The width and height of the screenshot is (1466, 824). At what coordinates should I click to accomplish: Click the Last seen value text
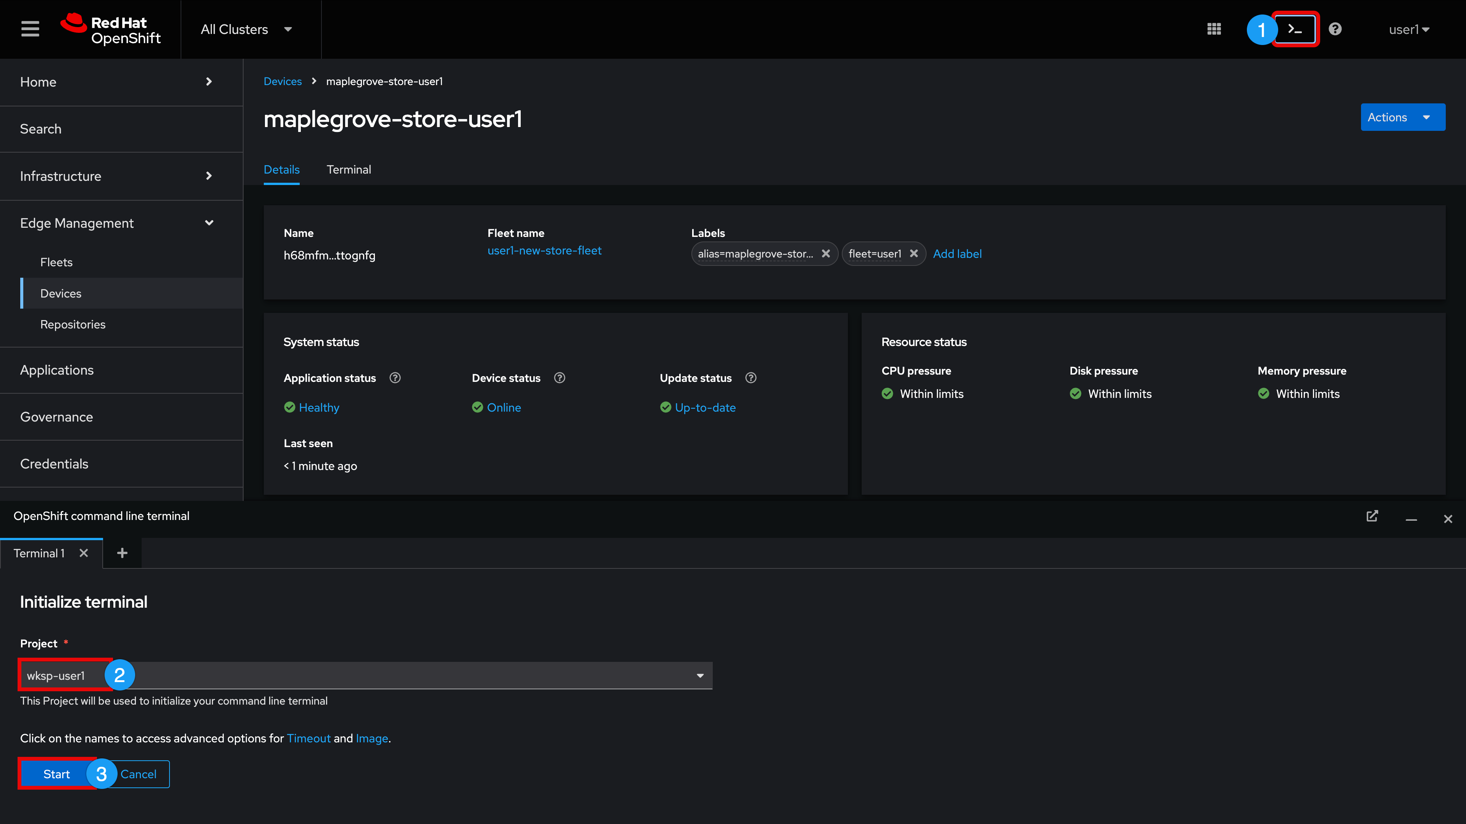point(320,466)
